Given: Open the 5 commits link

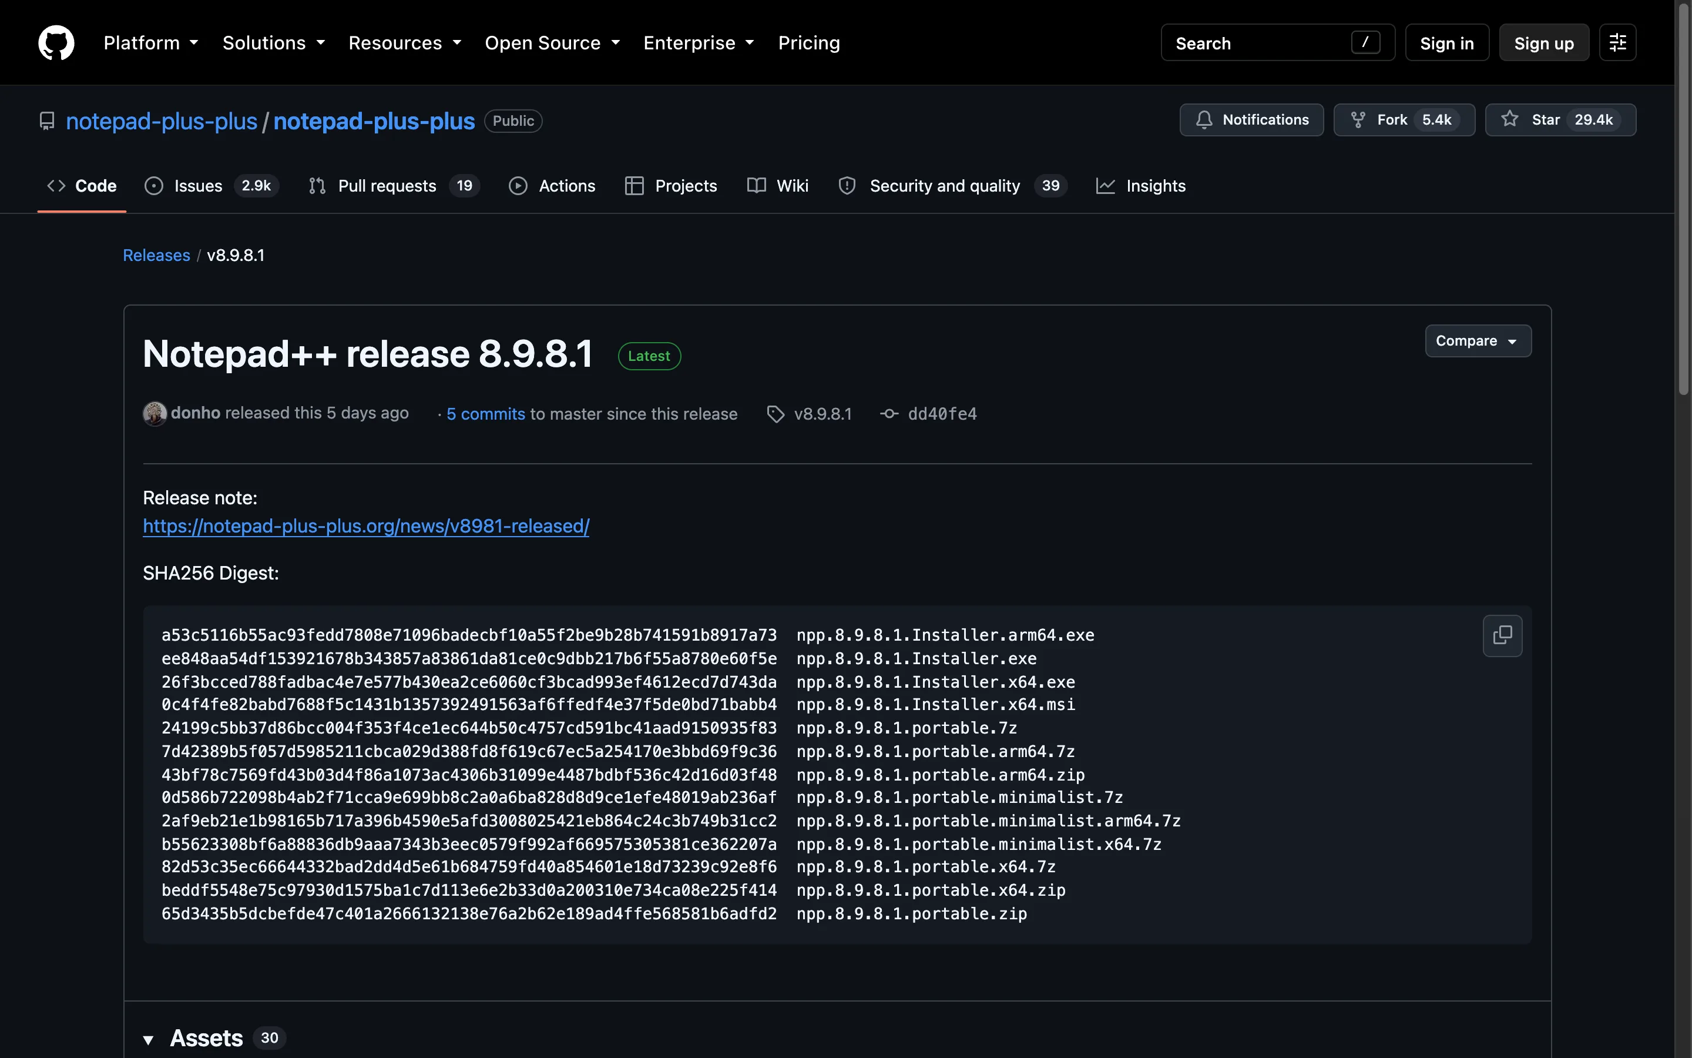Looking at the screenshot, I should (x=486, y=414).
